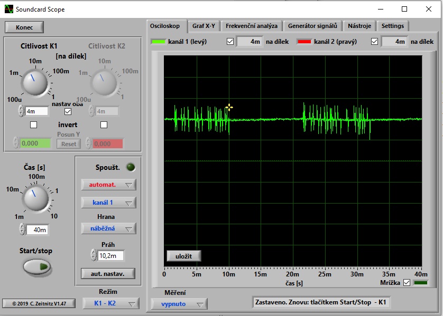Click the 'uložit' save button
443x316 pixels.
point(183,256)
